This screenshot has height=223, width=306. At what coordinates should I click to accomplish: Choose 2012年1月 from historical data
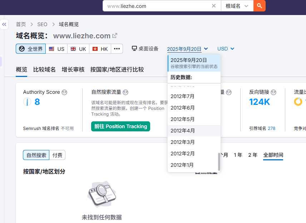pyautogui.click(x=194, y=165)
